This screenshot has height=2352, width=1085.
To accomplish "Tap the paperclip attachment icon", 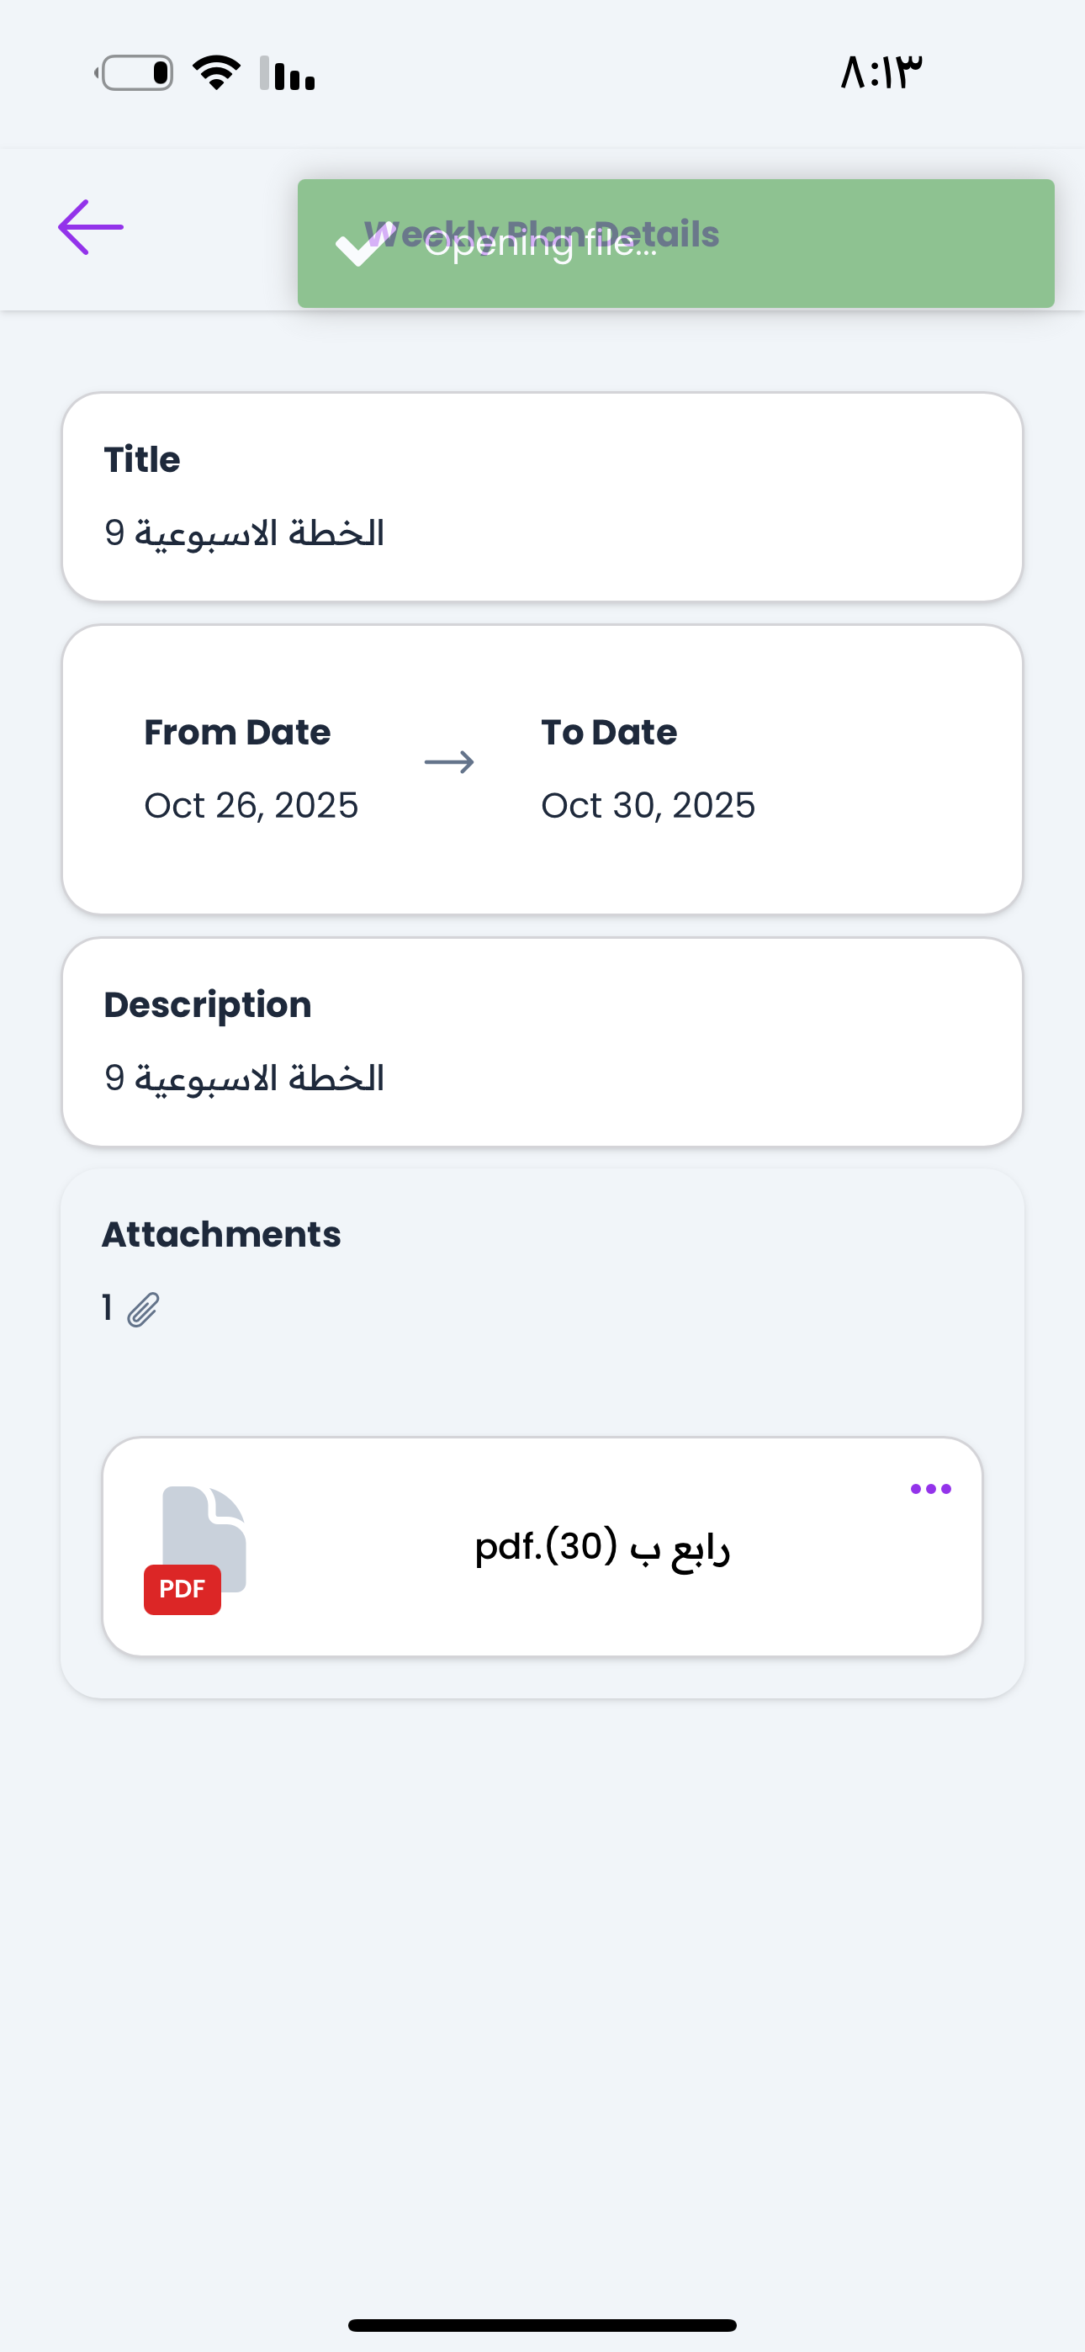I will (143, 1309).
